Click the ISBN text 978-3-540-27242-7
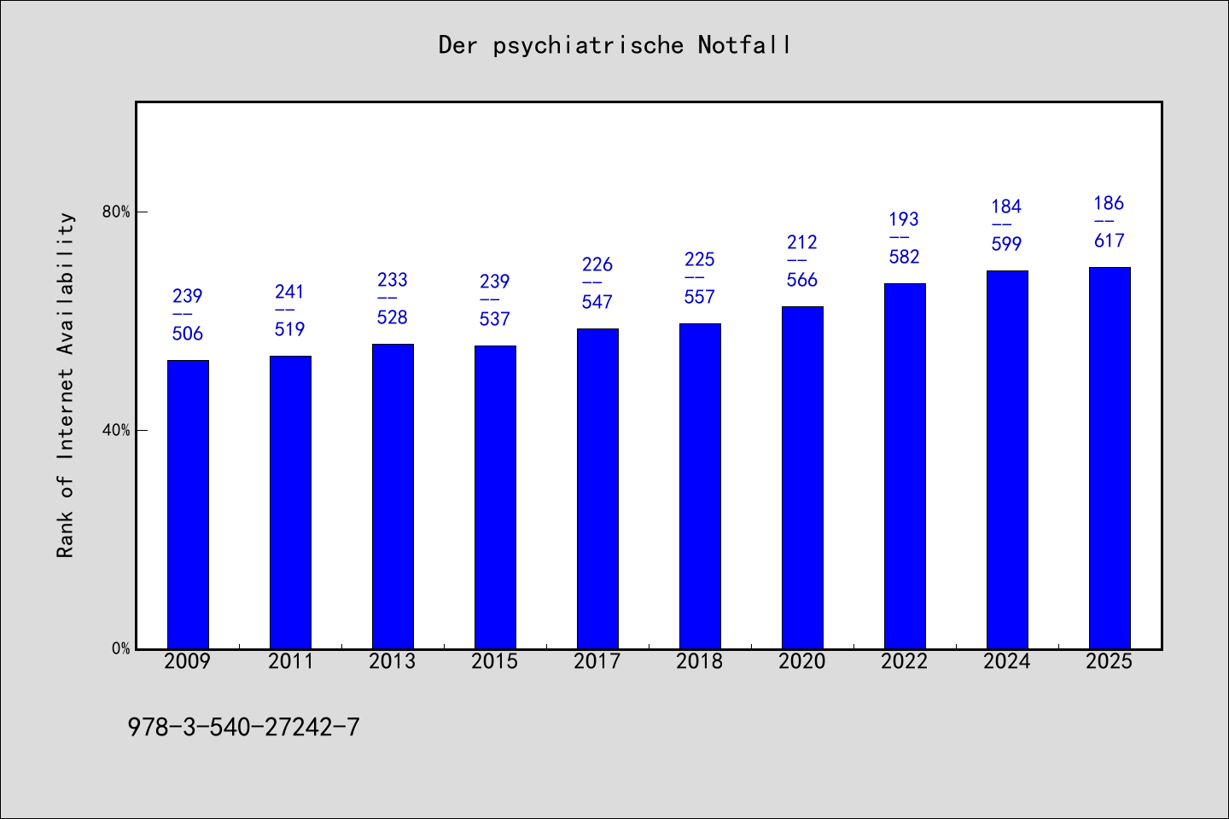Viewport: 1229px width, 819px height. point(244,728)
